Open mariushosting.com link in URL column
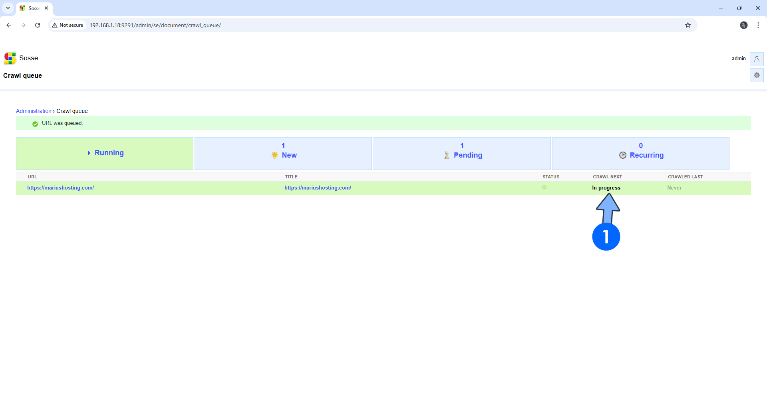The image size is (767, 397). pyautogui.click(x=60, y=188)
